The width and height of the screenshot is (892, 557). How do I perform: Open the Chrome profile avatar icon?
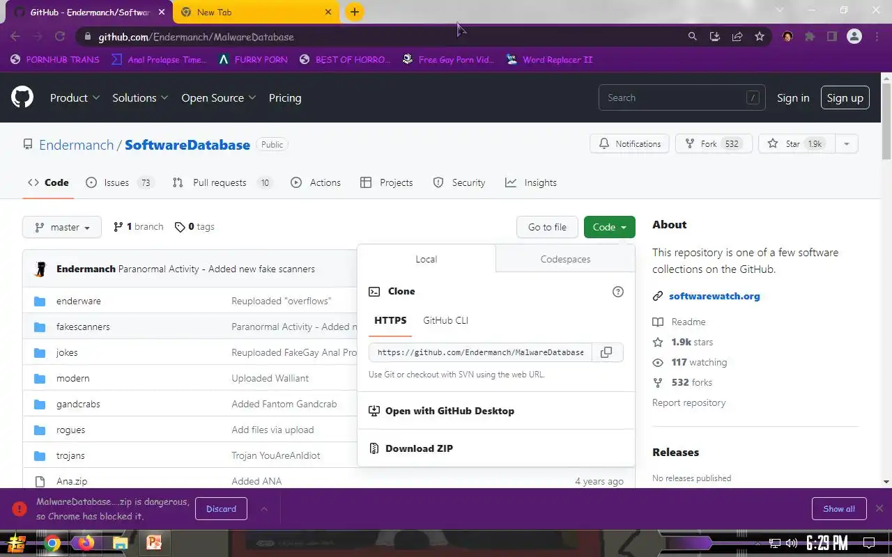point(854,36)
